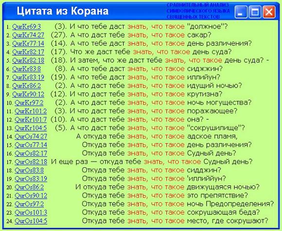Viewport: 282px width, 231px height.
Task: Select the verse text about движущаяся ночью?
Action: (167, 187)
